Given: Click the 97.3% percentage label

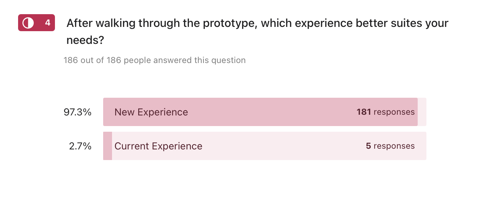Looking at the screenshot, I should [x=78, y=112].
